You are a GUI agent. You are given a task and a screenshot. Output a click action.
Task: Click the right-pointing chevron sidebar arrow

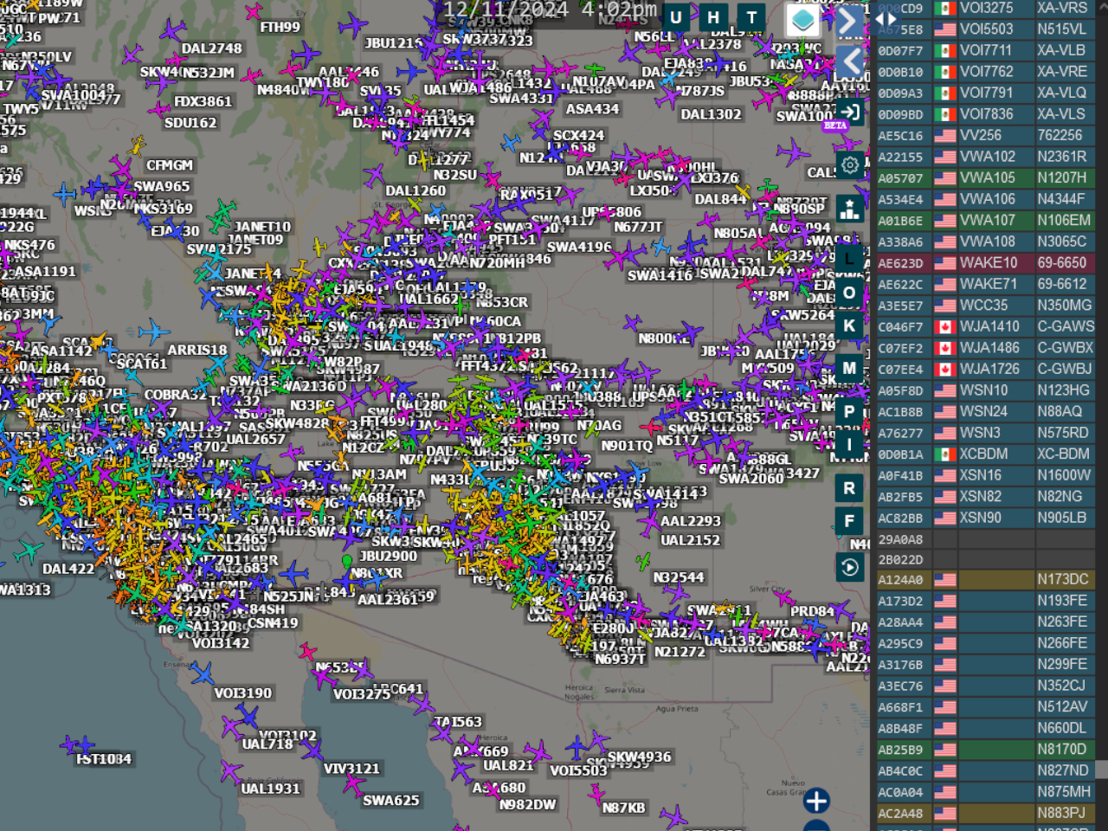(850, 21)
